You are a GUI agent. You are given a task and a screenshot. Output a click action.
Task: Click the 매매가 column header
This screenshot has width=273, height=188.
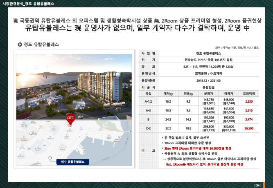(229, 94)
